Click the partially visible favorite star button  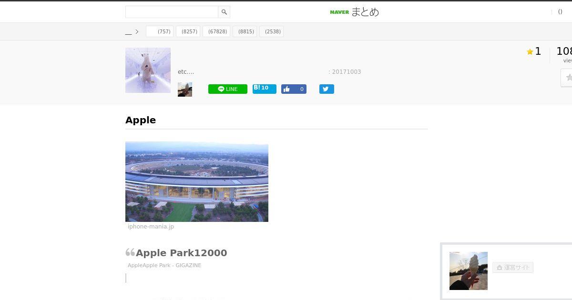[x=566, y=78]
